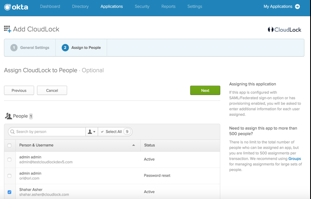Click the Cancel button

(52, 91)
